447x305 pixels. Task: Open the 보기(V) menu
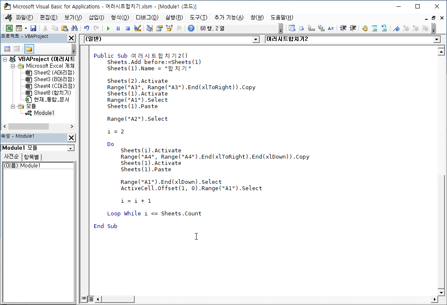click(73, 17)
